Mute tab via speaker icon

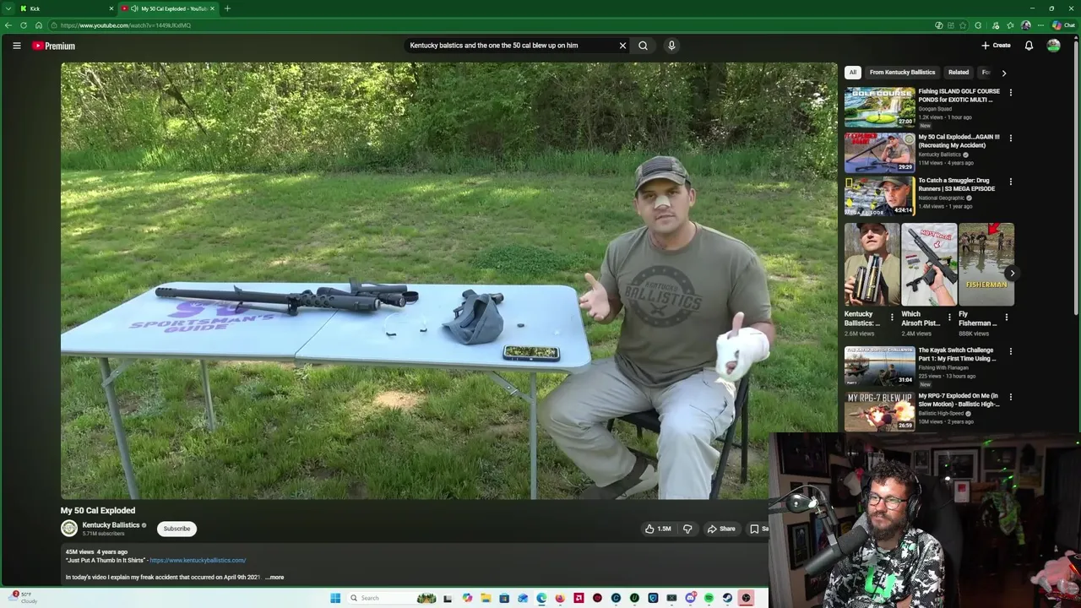[x=134, y=8]
